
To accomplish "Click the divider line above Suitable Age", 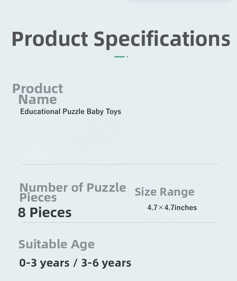I will coord(120,222).
